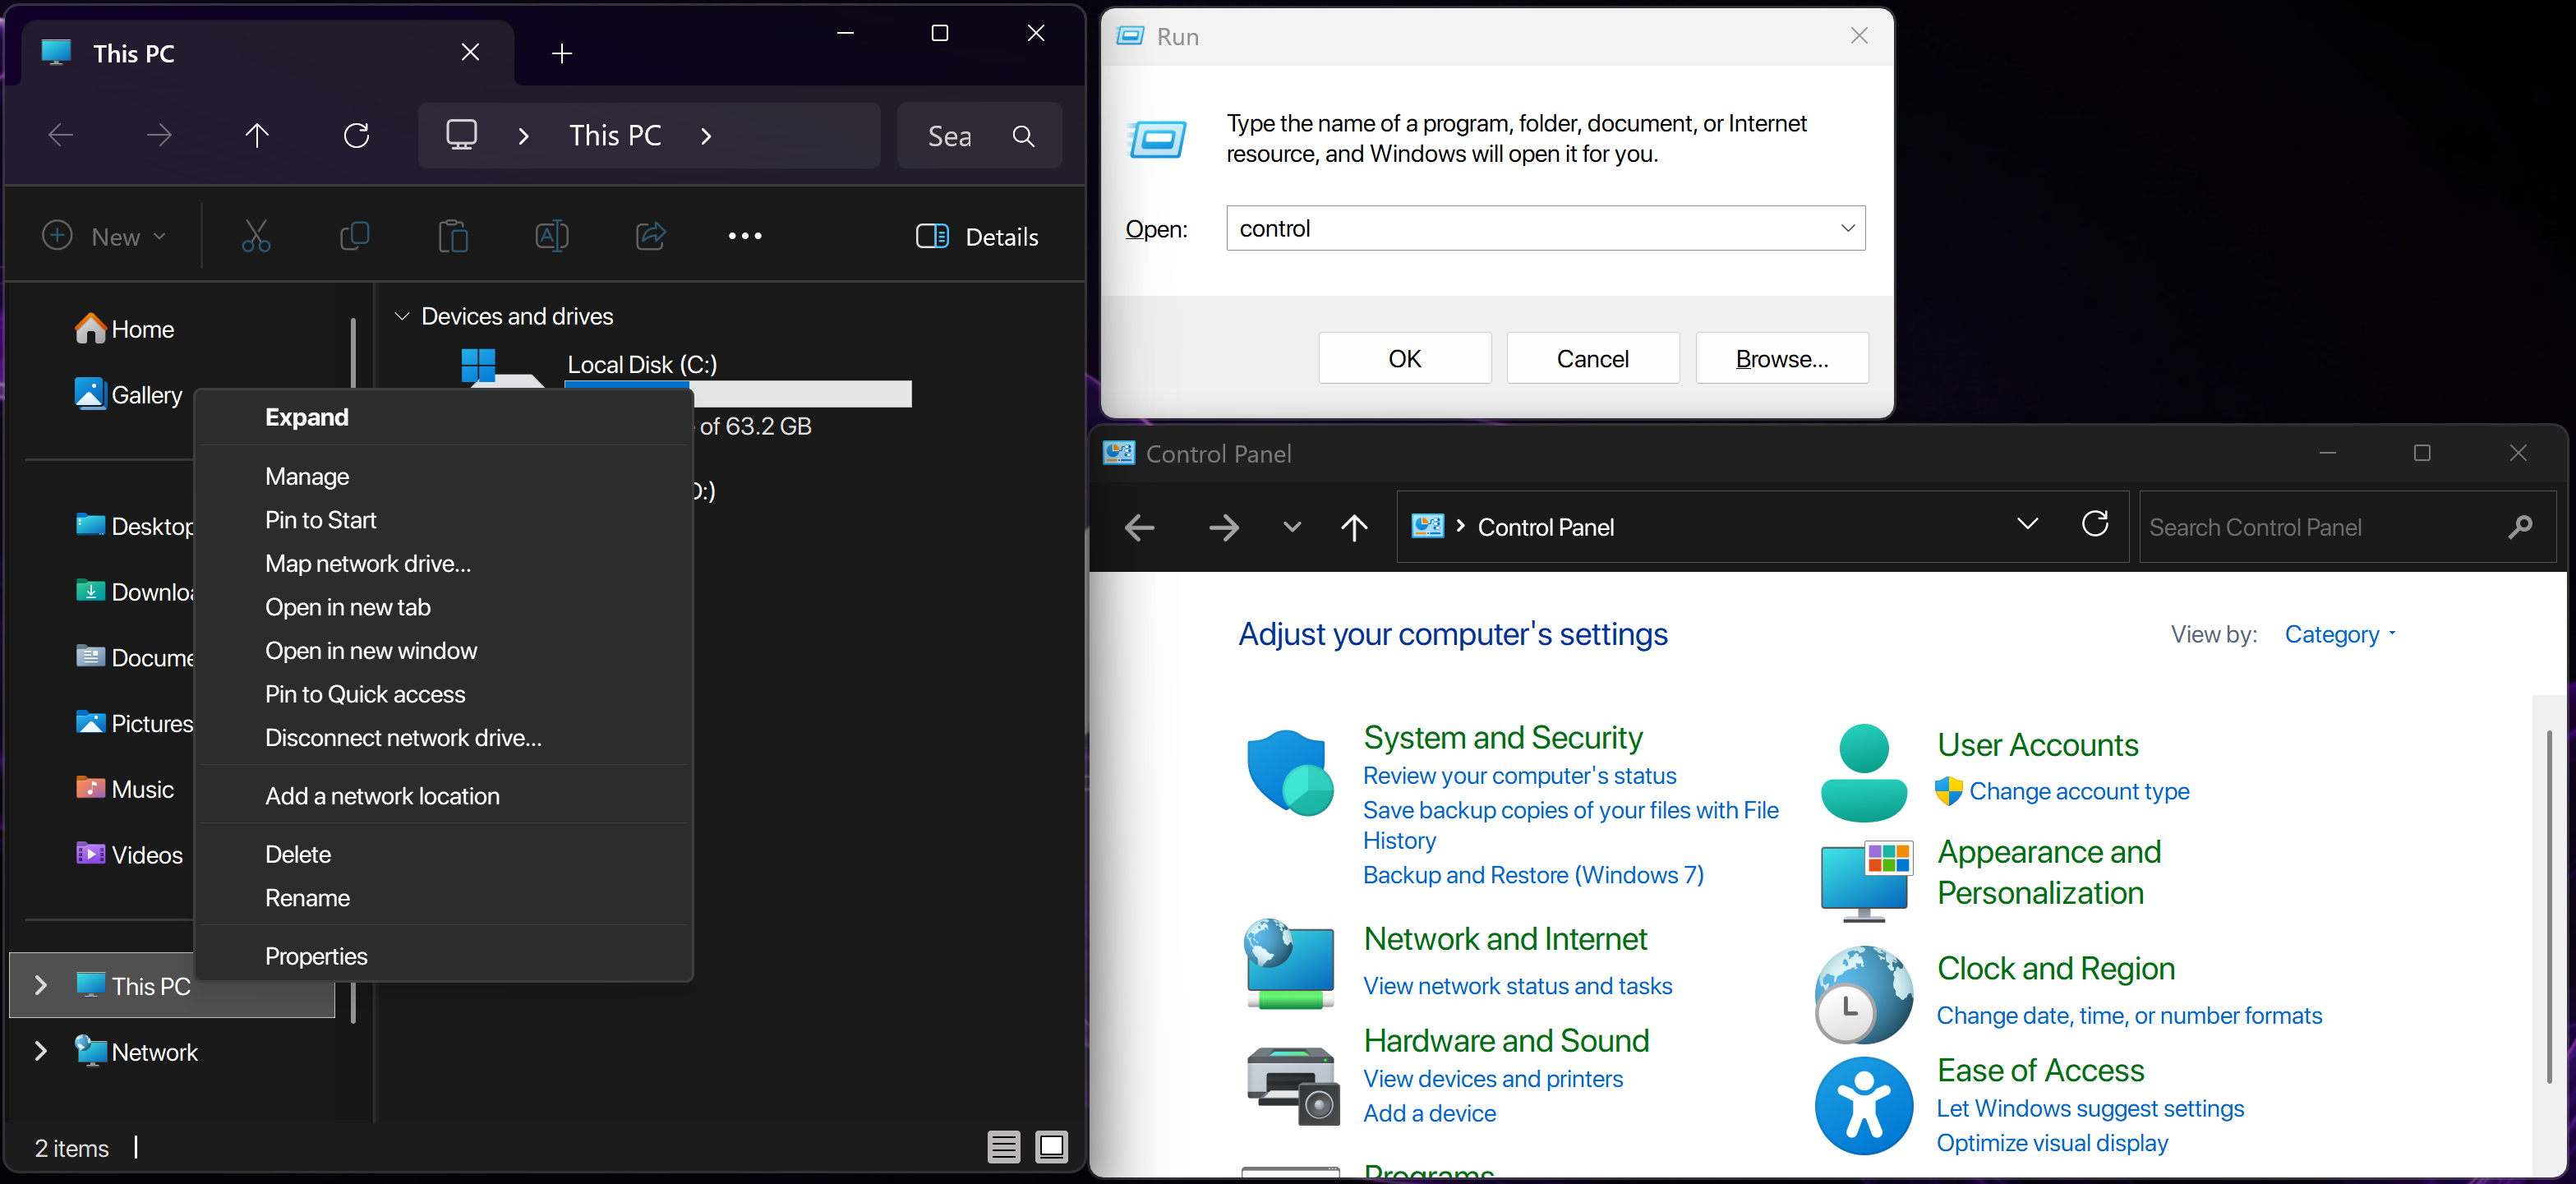The height and width of the screenshot is (1184, 2576).
Task: Click the Share icon in Explorer toolbar
Action: (x=650, y=236)
